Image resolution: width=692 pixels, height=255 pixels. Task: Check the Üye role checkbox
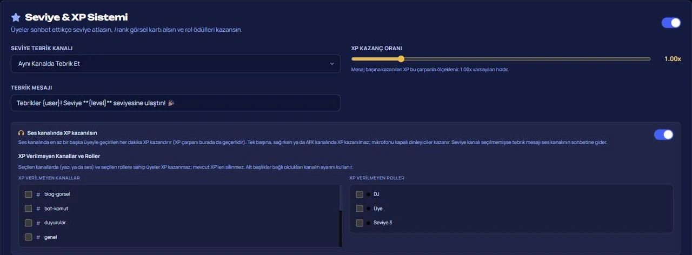coord(360,209)
